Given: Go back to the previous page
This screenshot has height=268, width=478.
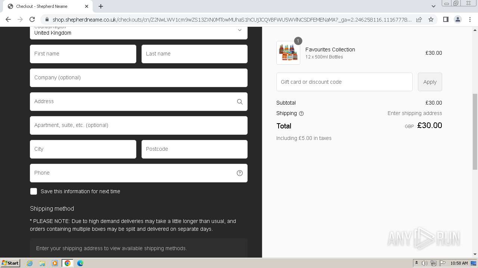Looking at the screenshot, I should (x=8, y=19).
